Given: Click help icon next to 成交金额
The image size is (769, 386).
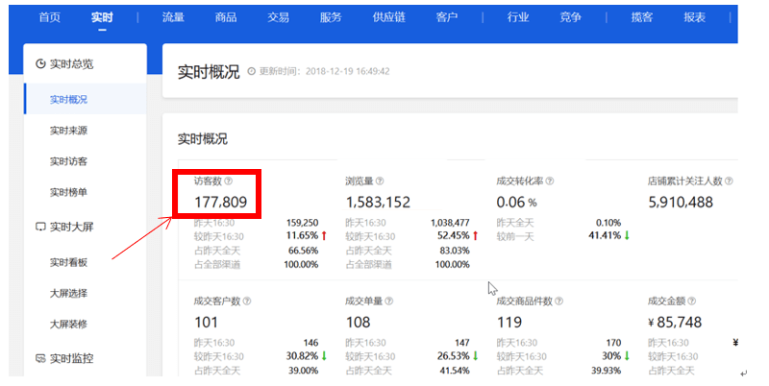Looking at the screenshot, I should pyautogui.click(x=691, y=302).
